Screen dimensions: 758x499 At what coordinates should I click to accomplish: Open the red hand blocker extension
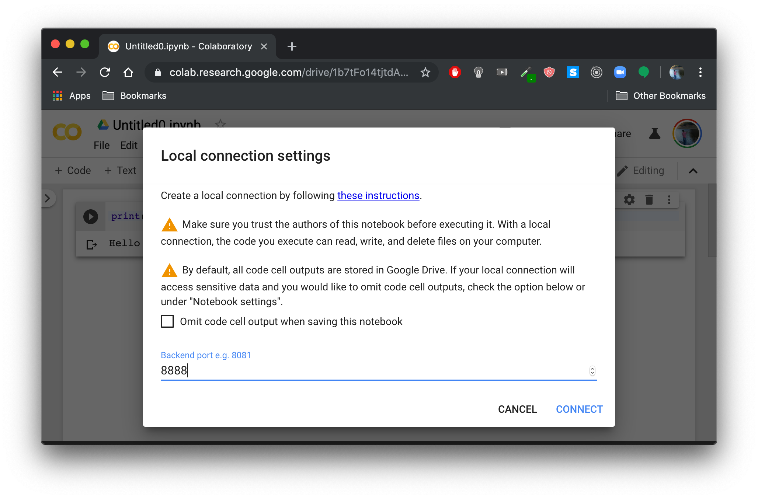click(455, 72)
